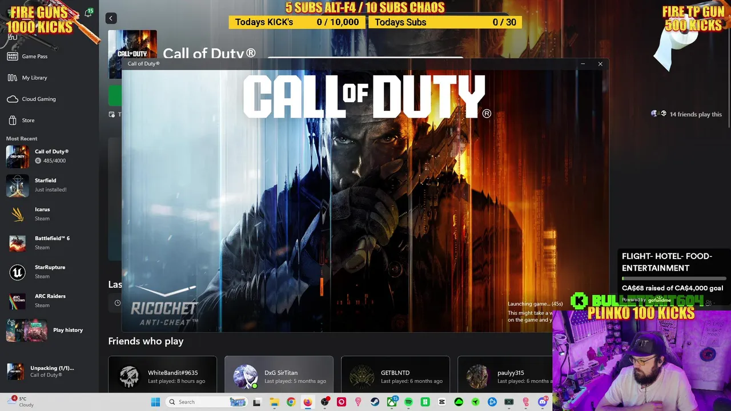
Task: Open Google Chrome from the taskbar
Action: pos(291,402)
